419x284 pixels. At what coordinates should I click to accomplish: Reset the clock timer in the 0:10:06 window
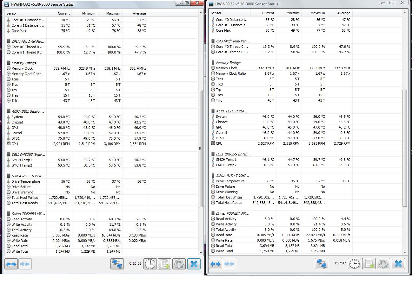[x=150, y=264]
